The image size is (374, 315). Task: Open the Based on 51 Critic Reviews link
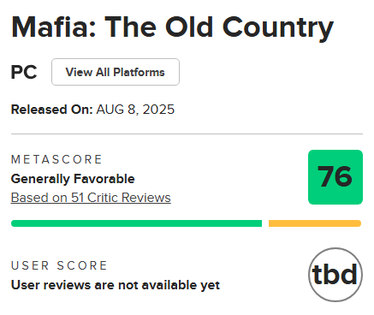coord(91,198)
